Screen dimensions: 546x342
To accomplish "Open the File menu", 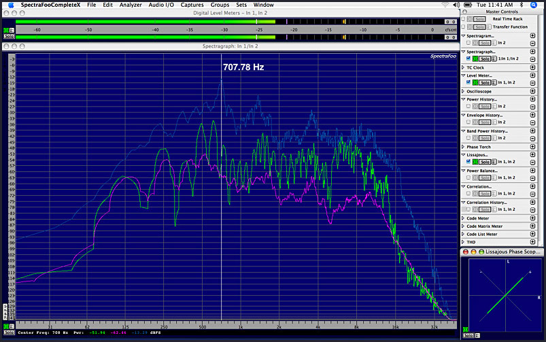I will click(x=92, y=5).
